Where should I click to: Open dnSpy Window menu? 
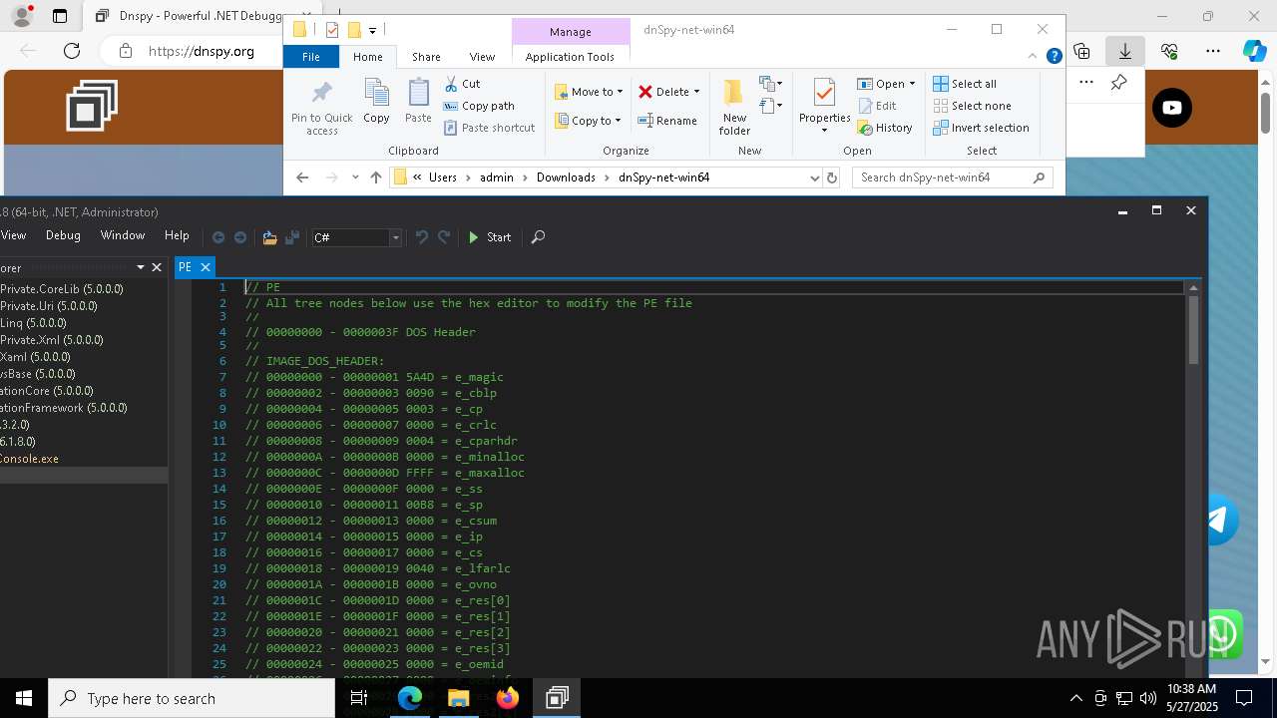click(x=123, y=235)
